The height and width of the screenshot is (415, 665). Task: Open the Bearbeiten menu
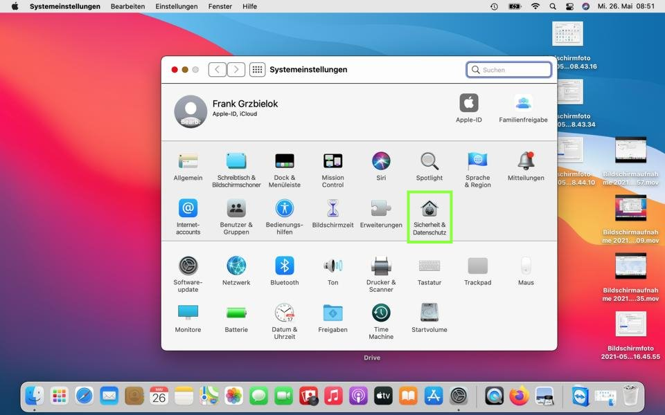[127, 6]
